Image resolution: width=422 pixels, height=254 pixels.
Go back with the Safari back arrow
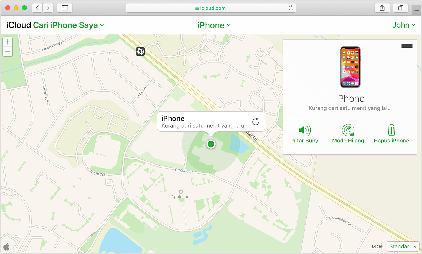pyautogui.click(x=37, y=8)
